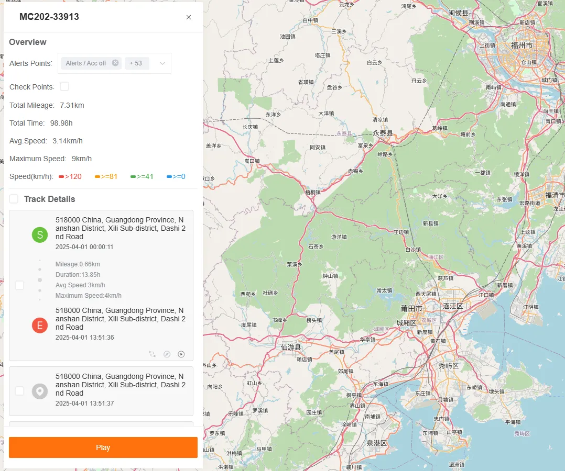Select the checkbox beside the first track segment
This screenshot has height=471, width=565.
(x=19, y=285)
